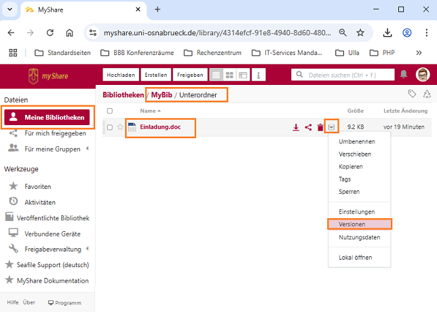Choose Versionen from the context menu
Screen dimensions: 437x314
point(360,224)
